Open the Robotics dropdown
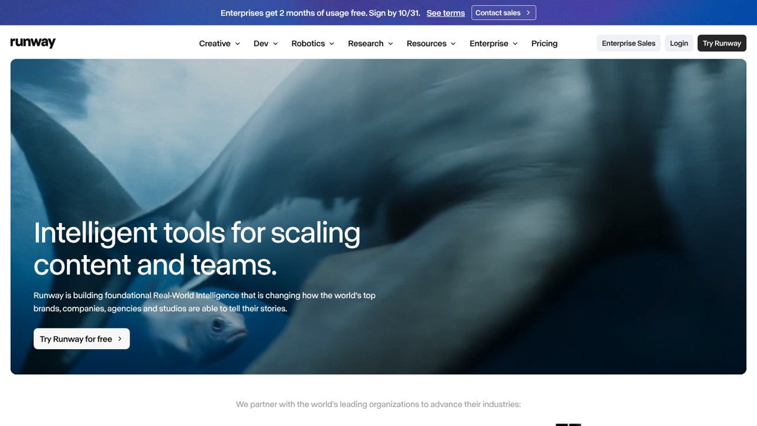Screen dimensions: 757x426 [x=313, y=43]
